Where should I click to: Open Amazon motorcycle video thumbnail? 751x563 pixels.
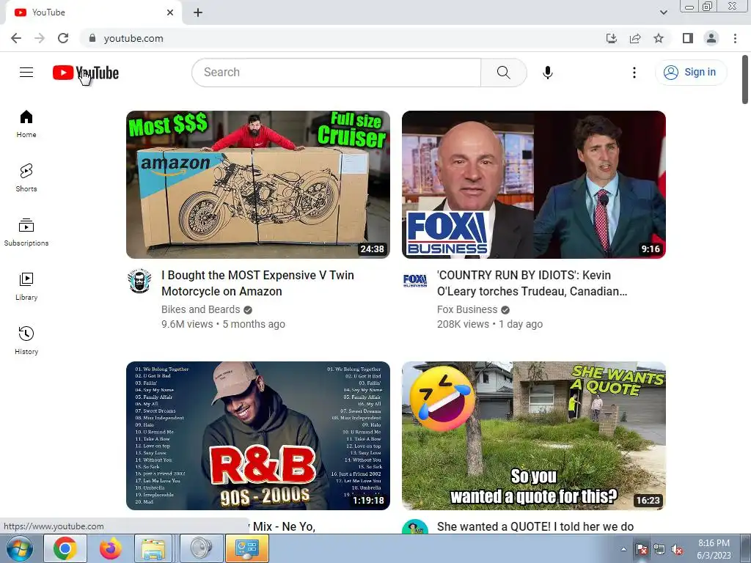coord(258,185)
